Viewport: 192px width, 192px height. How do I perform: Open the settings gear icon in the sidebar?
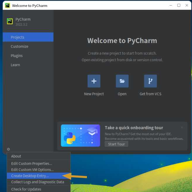[x=8, y=149]
